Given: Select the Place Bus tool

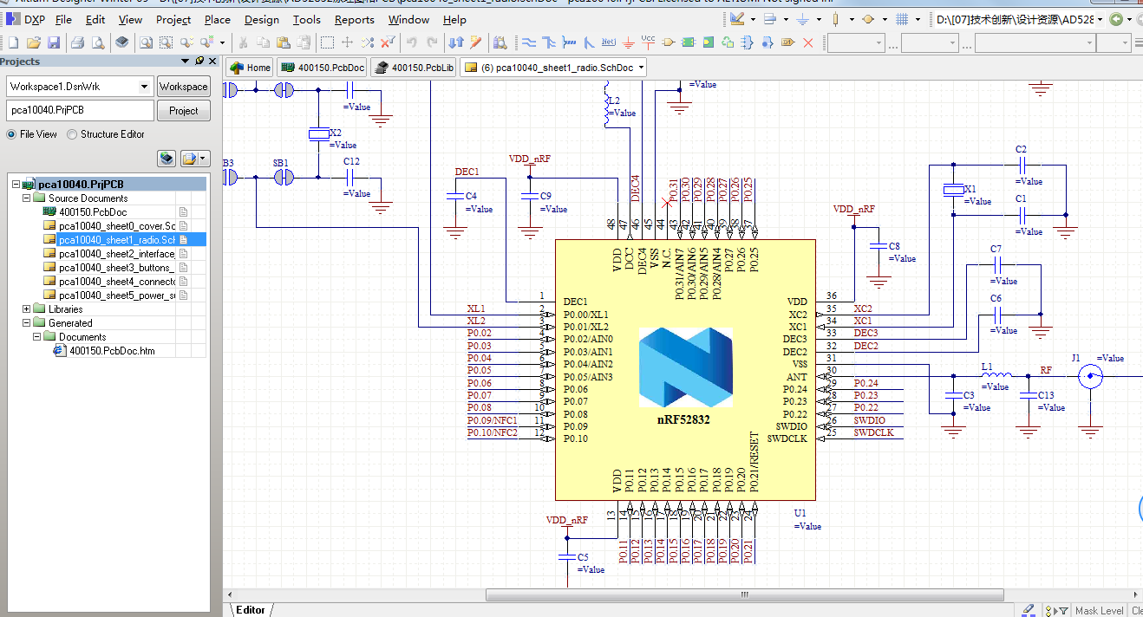Looking at the screenshot, I should click(x=548, y=42).
